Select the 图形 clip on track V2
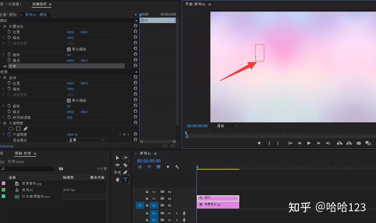The height and width of the screenshot is (223, 376). pyautogui.click(x=218, y=198)
